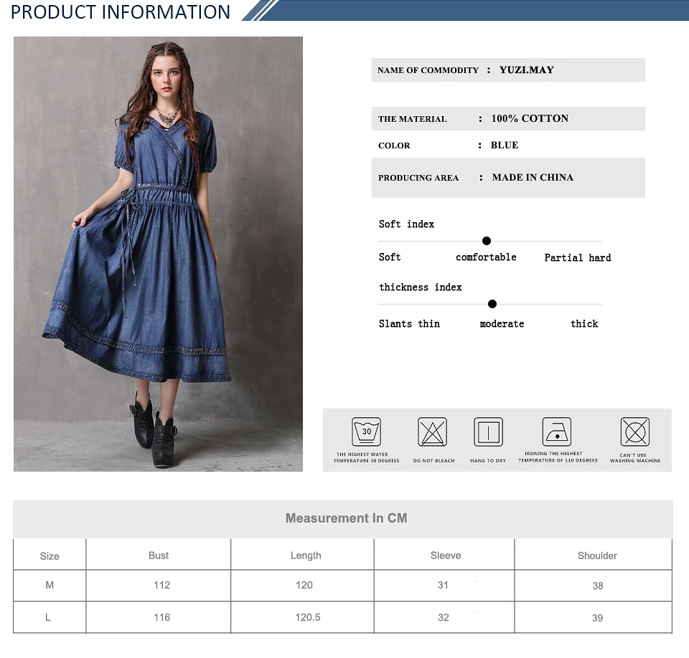The image size is (689, 658).
Task: Click the 'moderate' scale label
Action: click(502, 324)
